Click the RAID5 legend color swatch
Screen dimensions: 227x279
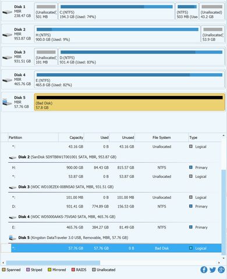pos(73,270)
